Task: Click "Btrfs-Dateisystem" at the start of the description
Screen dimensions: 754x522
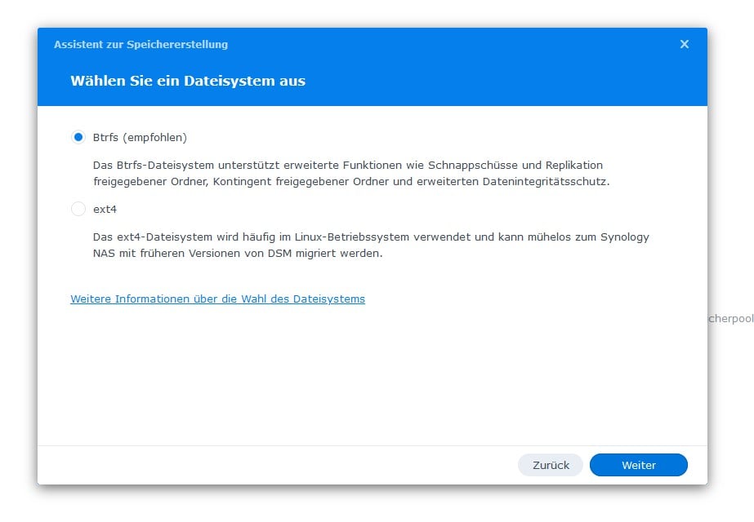Action: 165,166
